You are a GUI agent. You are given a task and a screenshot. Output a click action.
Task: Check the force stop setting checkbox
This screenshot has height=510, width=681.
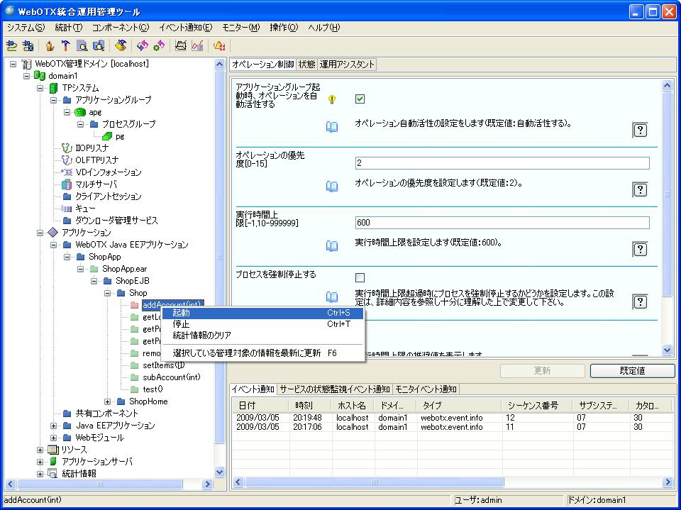tap(360, 277)
